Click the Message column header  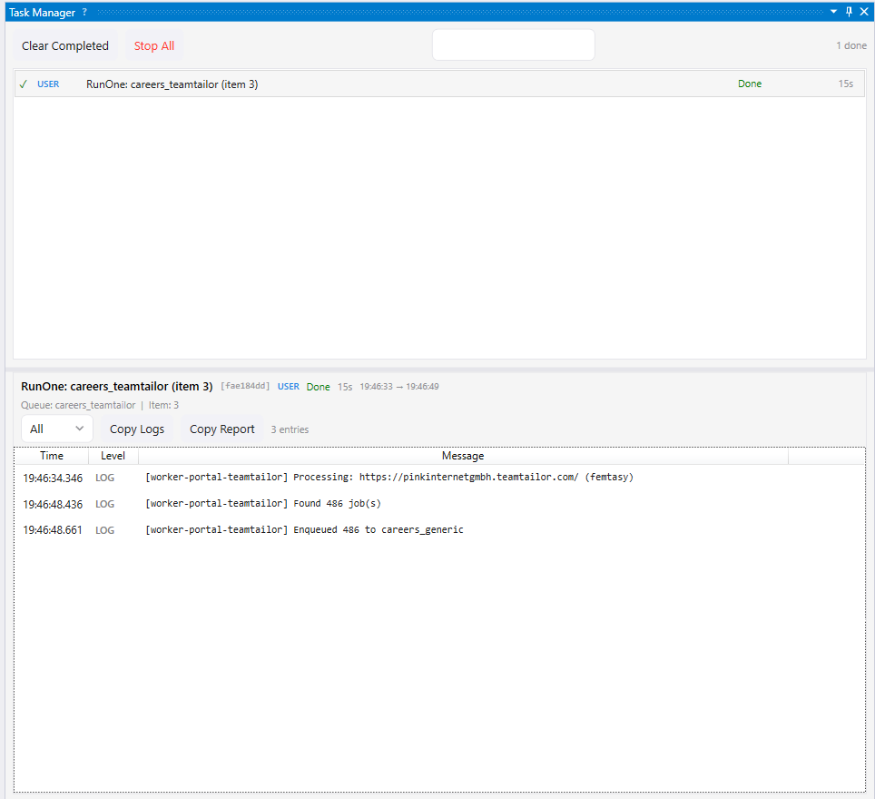463,456
